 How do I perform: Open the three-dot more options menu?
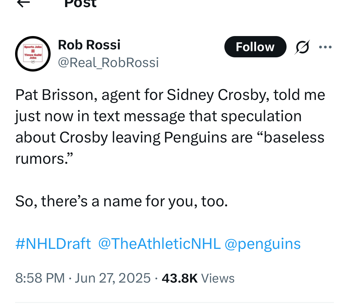pos(325,47)
